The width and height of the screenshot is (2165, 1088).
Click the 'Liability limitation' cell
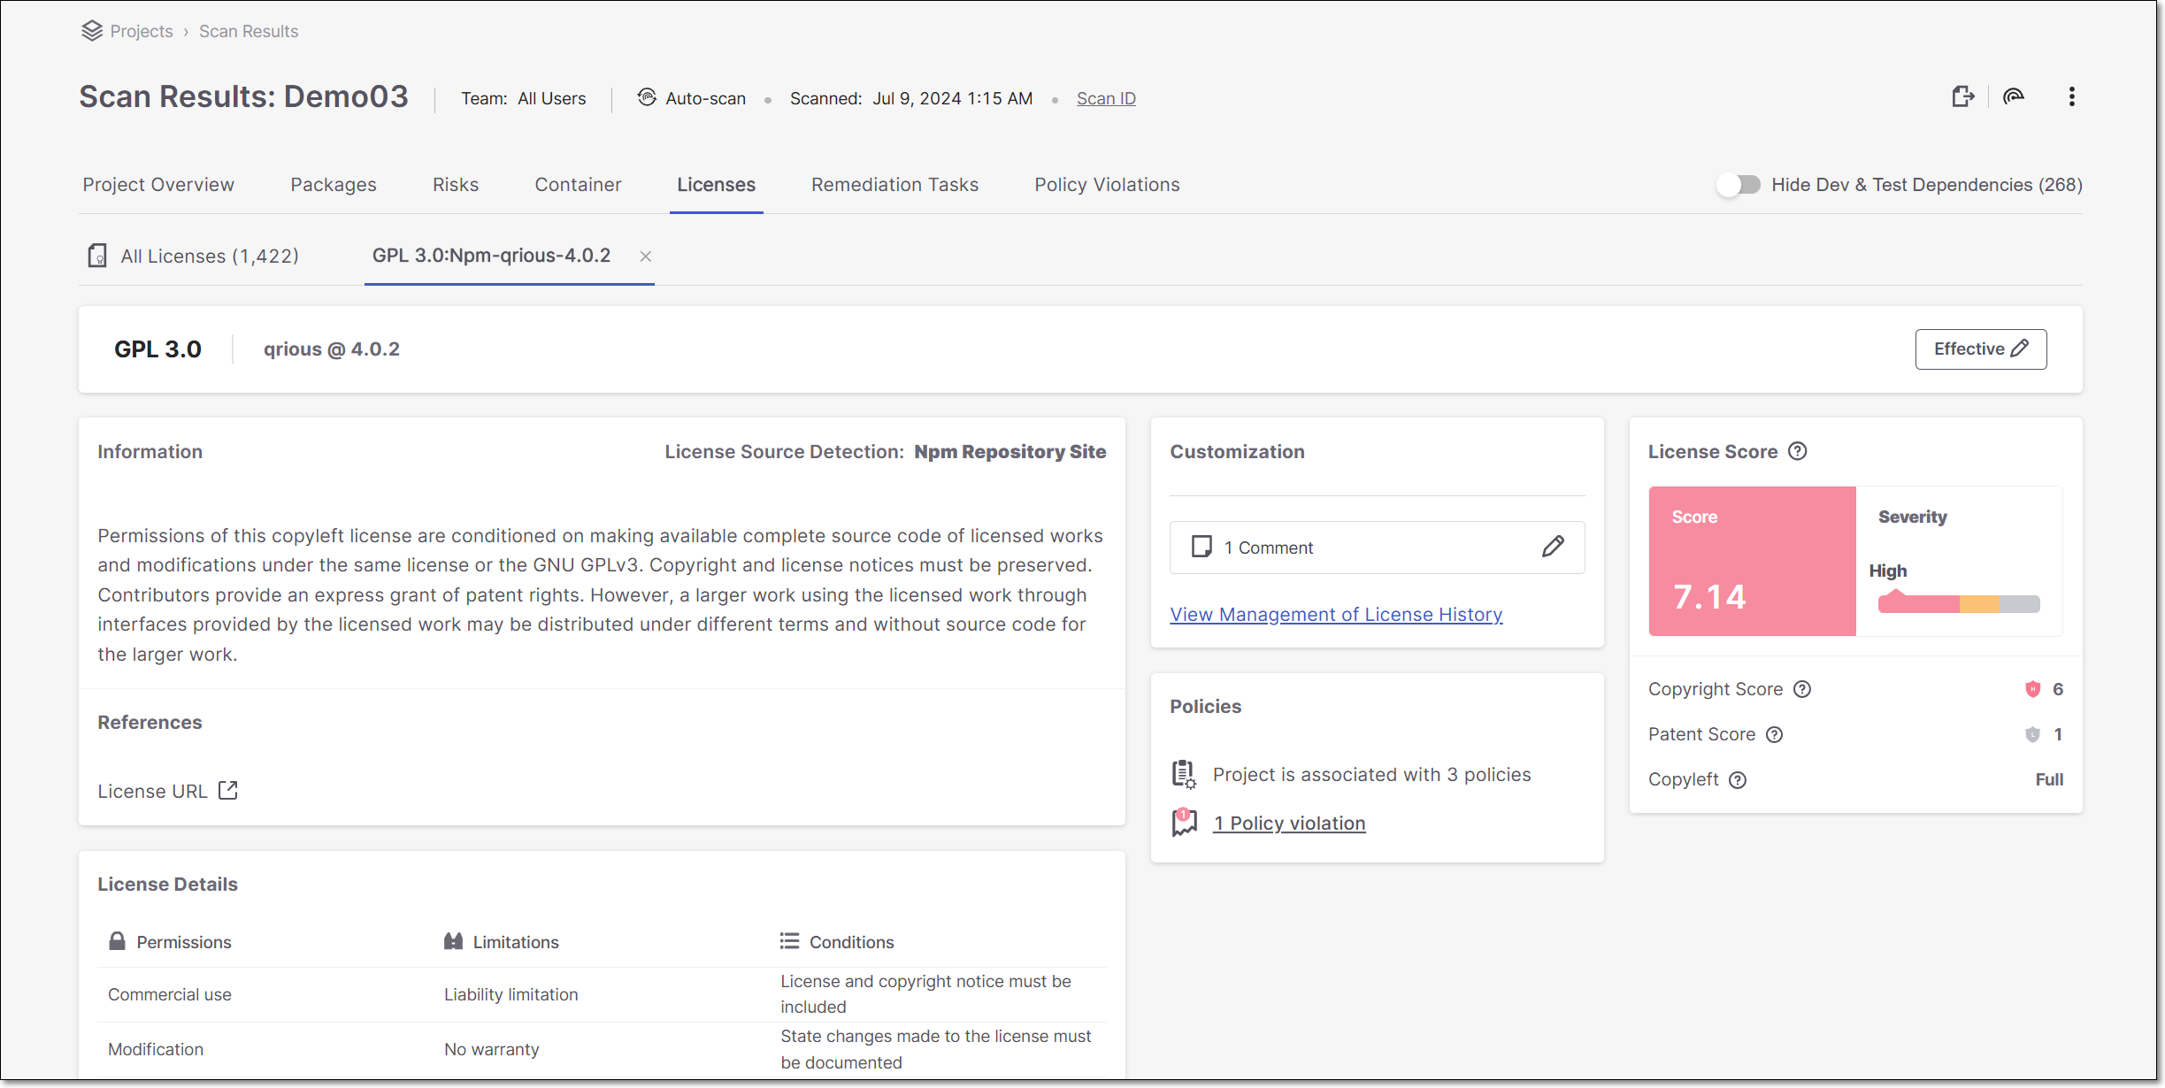pos(511,994)
